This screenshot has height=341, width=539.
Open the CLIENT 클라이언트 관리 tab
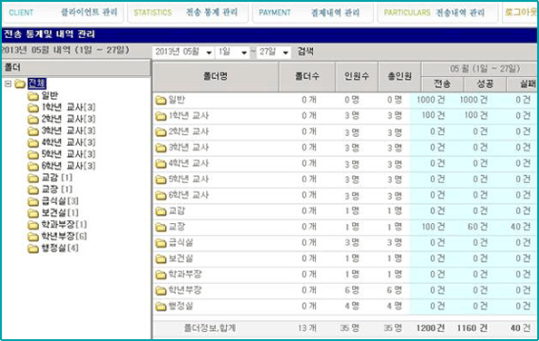[63, 13]
